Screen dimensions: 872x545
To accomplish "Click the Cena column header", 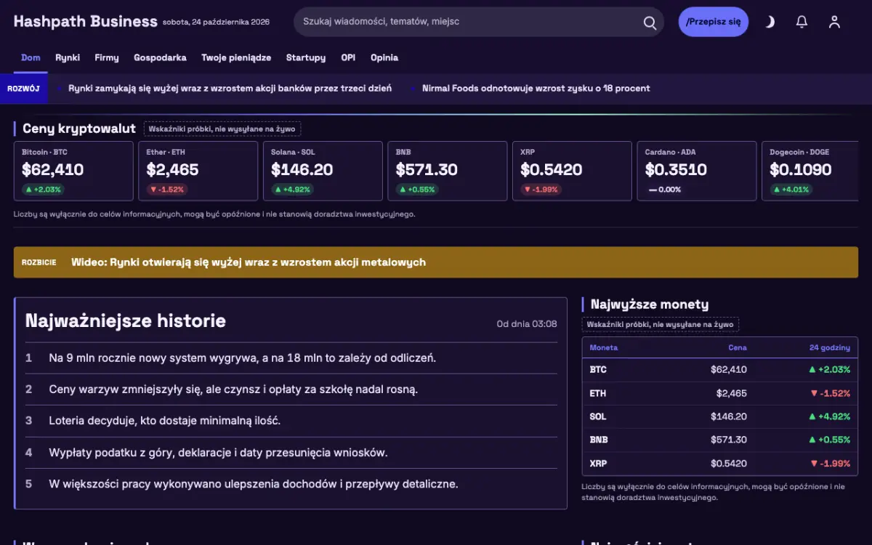I will [738, 347].
